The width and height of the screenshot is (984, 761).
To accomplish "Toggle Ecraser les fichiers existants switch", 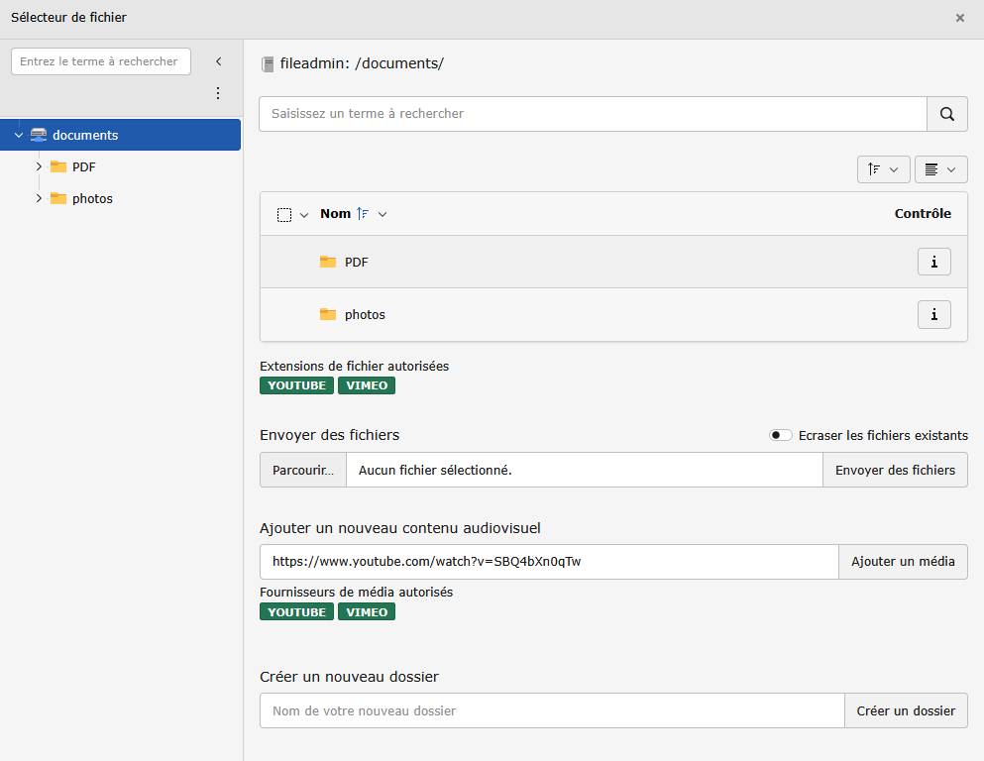I will (781, 435).
